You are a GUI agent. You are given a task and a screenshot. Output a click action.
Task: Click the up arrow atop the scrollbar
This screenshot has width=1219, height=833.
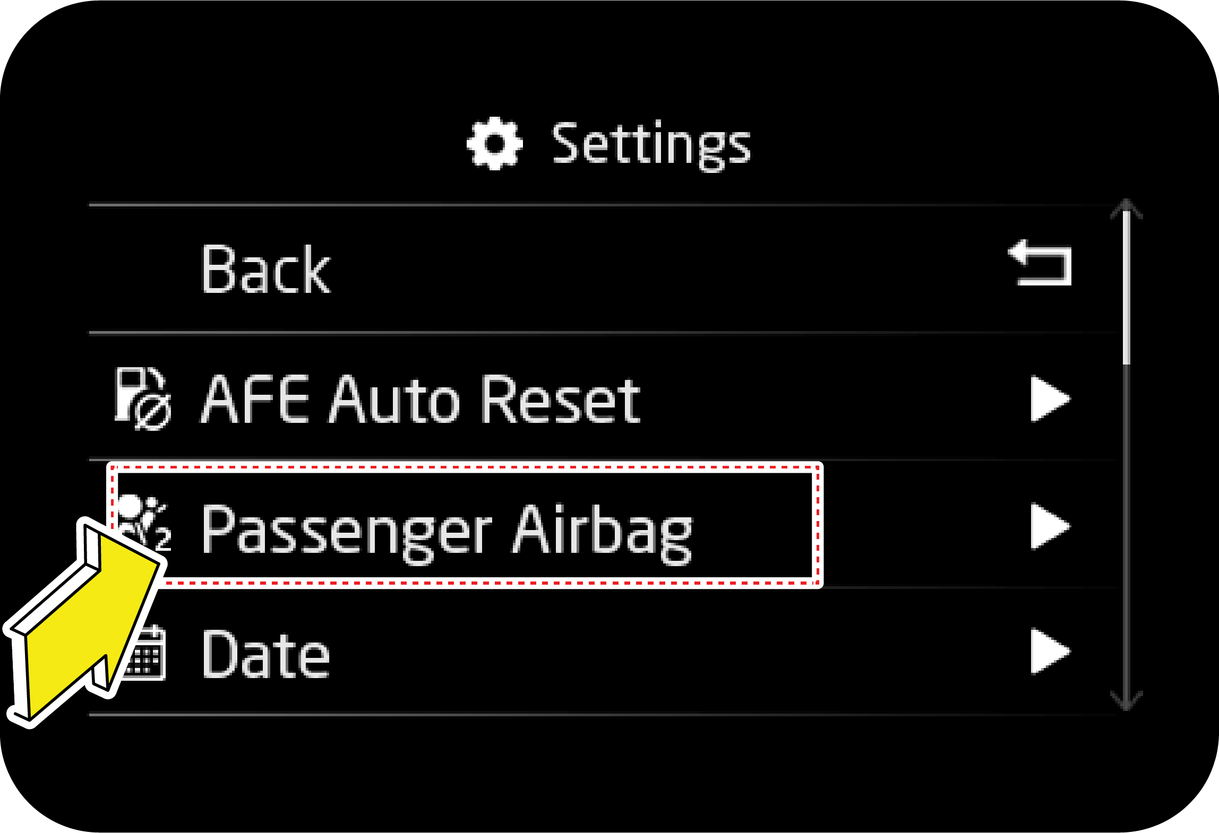[x=1126, y=209]
